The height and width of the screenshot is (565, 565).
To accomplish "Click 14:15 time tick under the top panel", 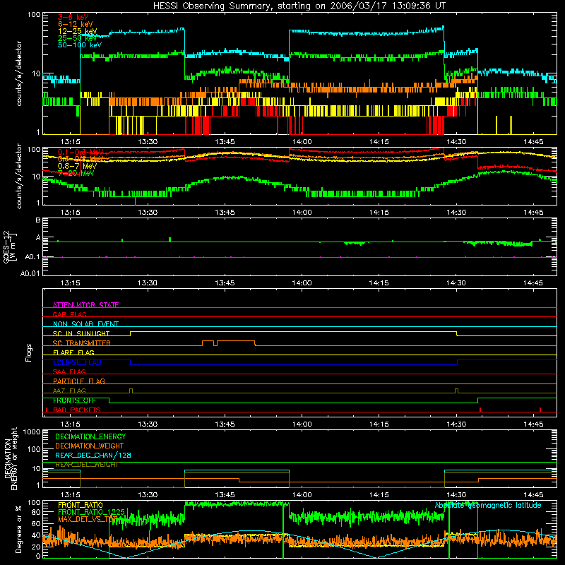I will [379, 142].
